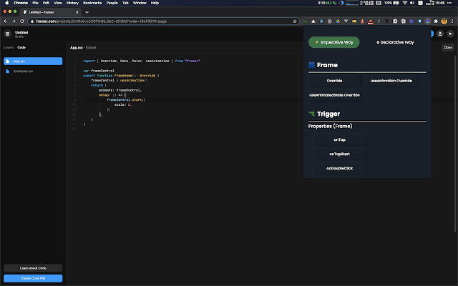Click the App.tsx file icon
The height and width of the screenshot is (286, 458).
pos(8,61)
